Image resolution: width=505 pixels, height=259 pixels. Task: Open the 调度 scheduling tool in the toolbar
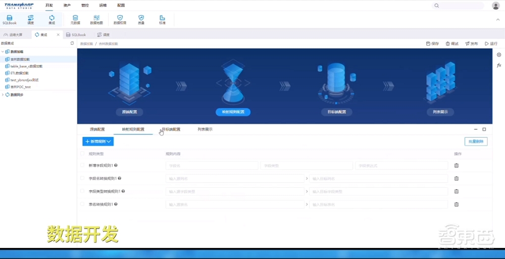(x=31, y=20)
